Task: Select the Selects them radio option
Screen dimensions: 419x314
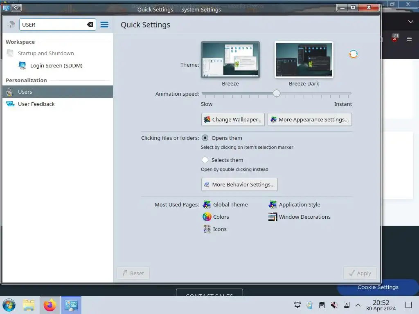Action: [x=205, y=160]
